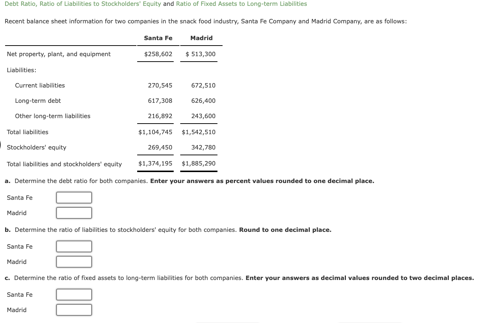Click Santa Fe long-term debt 617,308
Screen dimensions: 486x323
click(x=160, y=101)
